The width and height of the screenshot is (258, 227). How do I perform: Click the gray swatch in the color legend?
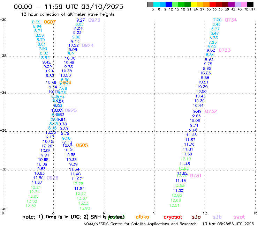pos(150,4)
